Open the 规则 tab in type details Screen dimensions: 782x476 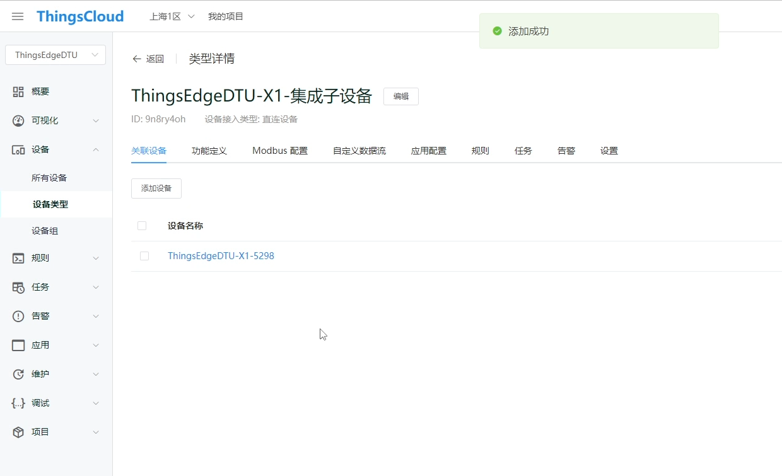[481, 151]
